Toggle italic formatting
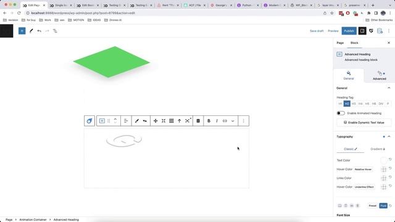 pyautogui.click(x=217, y=121)
